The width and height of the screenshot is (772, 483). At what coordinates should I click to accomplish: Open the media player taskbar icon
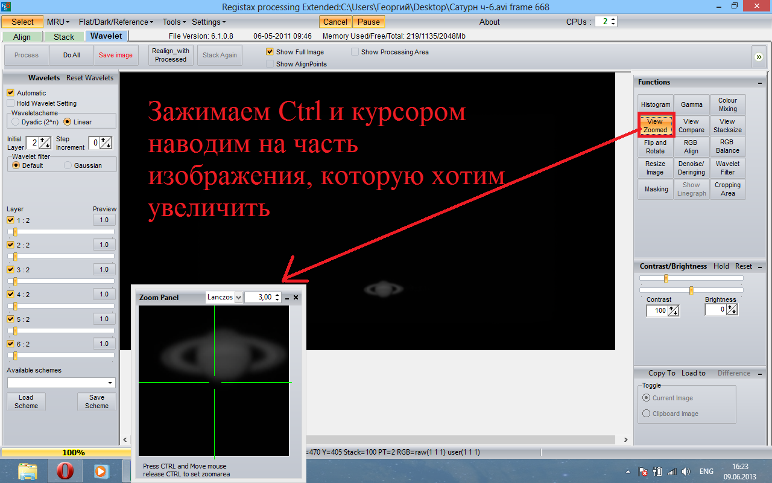click(x=101, y=471)
